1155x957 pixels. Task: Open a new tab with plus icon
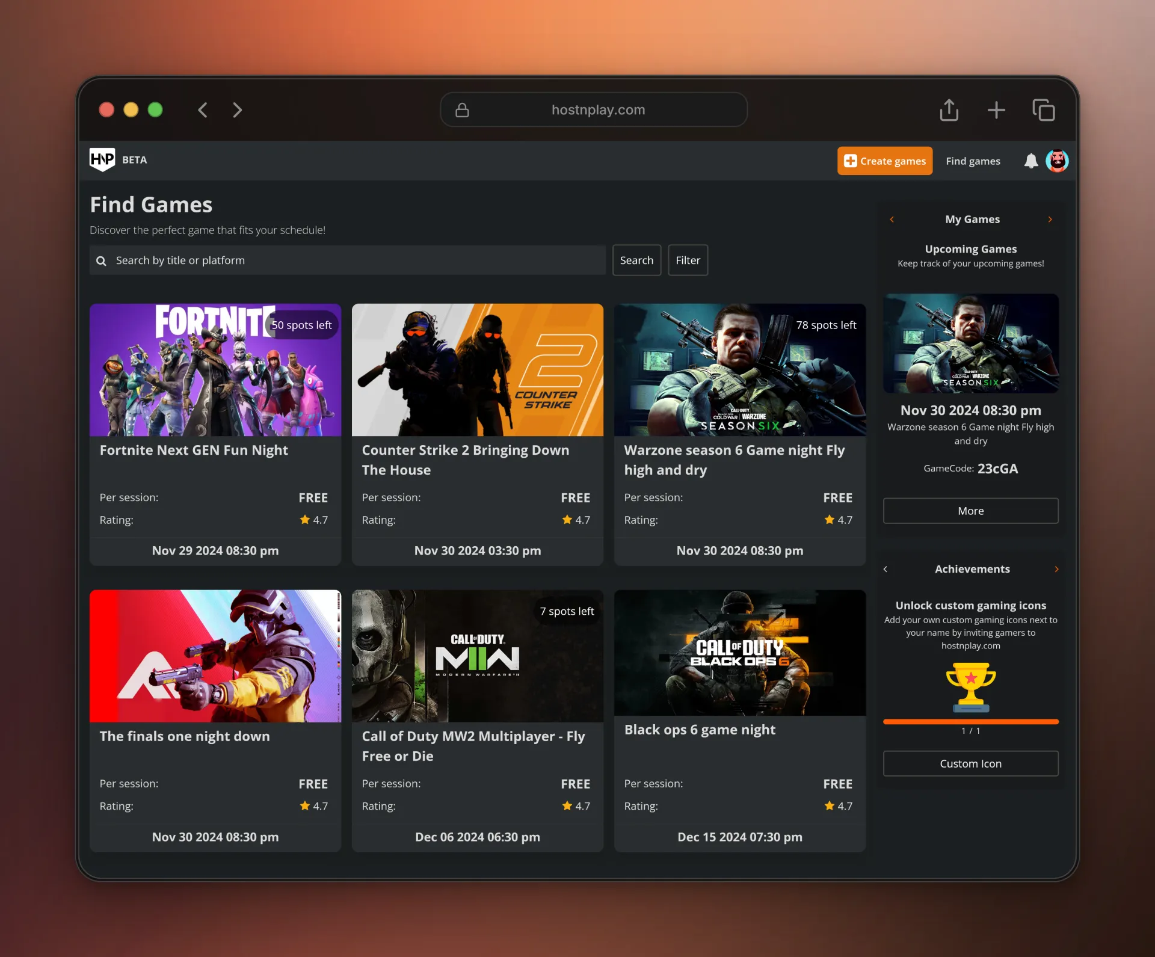(996, 109)
